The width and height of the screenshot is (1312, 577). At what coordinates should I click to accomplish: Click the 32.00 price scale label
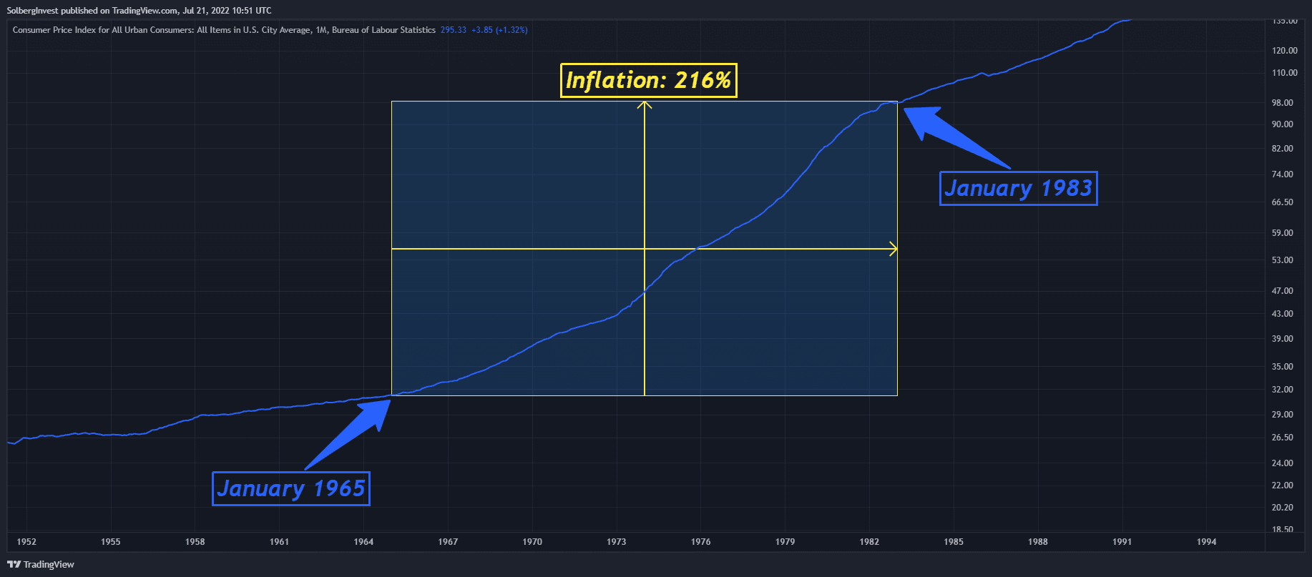point(1283,390)
